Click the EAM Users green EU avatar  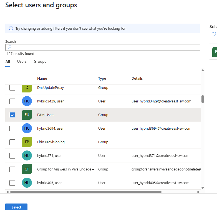(27, 115)
